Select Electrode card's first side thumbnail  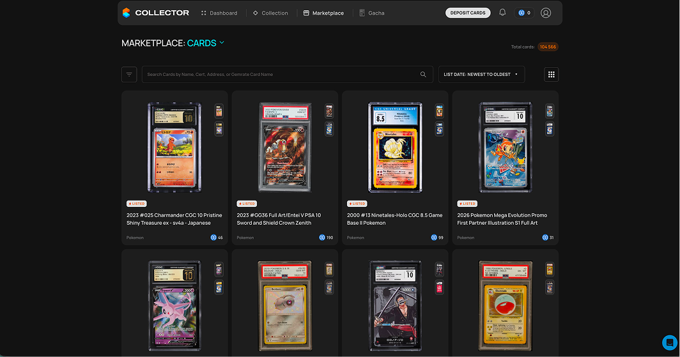(x=550, y=270)
